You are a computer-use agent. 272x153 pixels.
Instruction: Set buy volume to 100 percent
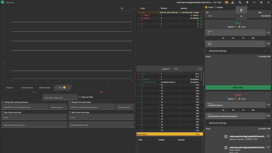(253, 38)
